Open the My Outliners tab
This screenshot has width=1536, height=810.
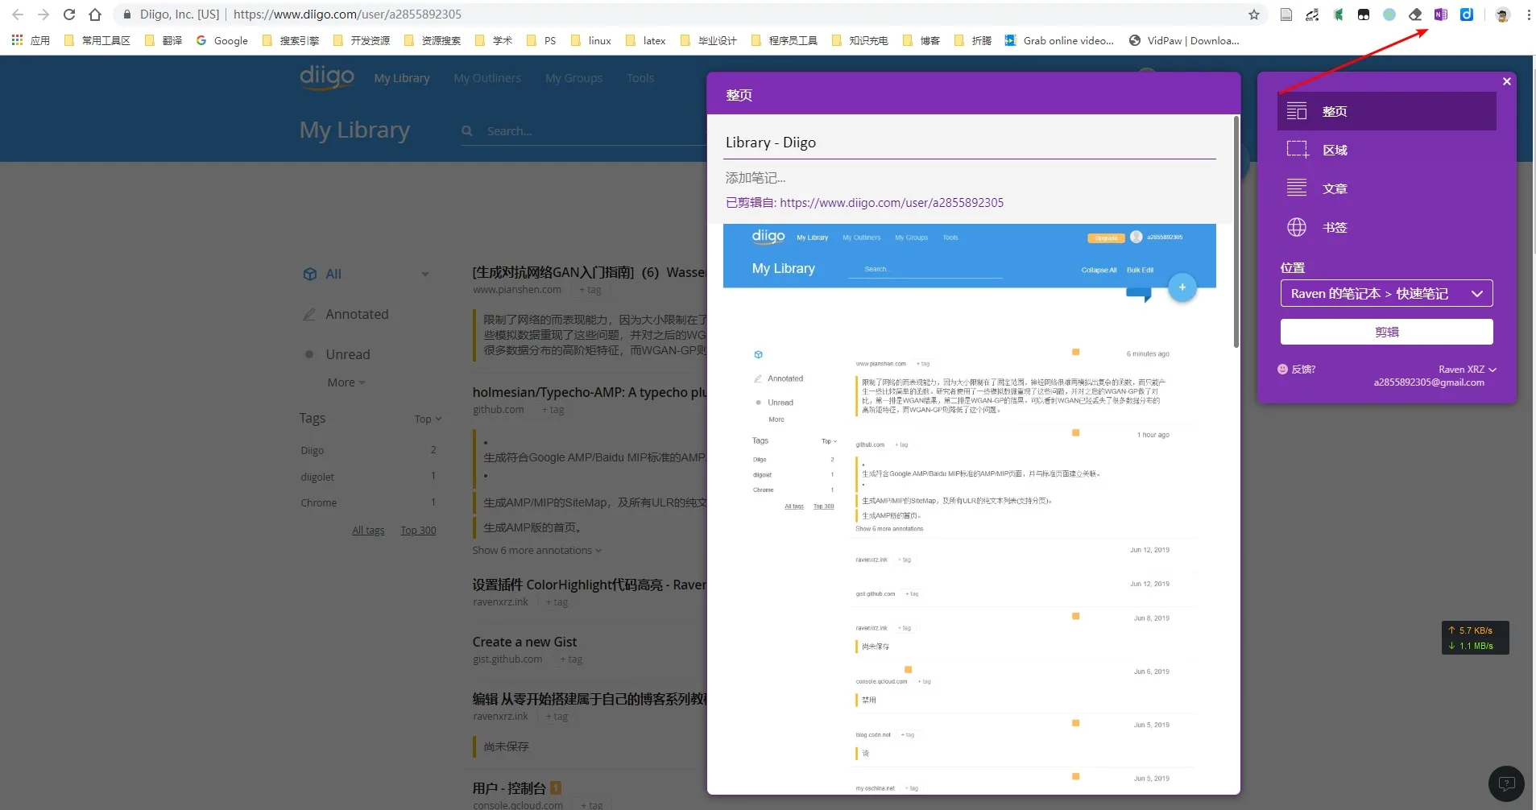[x=487, y=78]
